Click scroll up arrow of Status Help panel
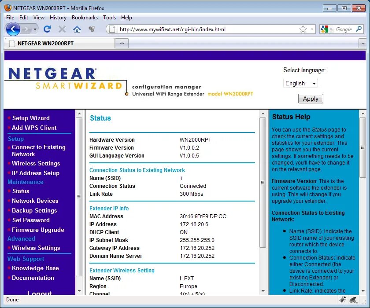 click(x=363, y=114)
